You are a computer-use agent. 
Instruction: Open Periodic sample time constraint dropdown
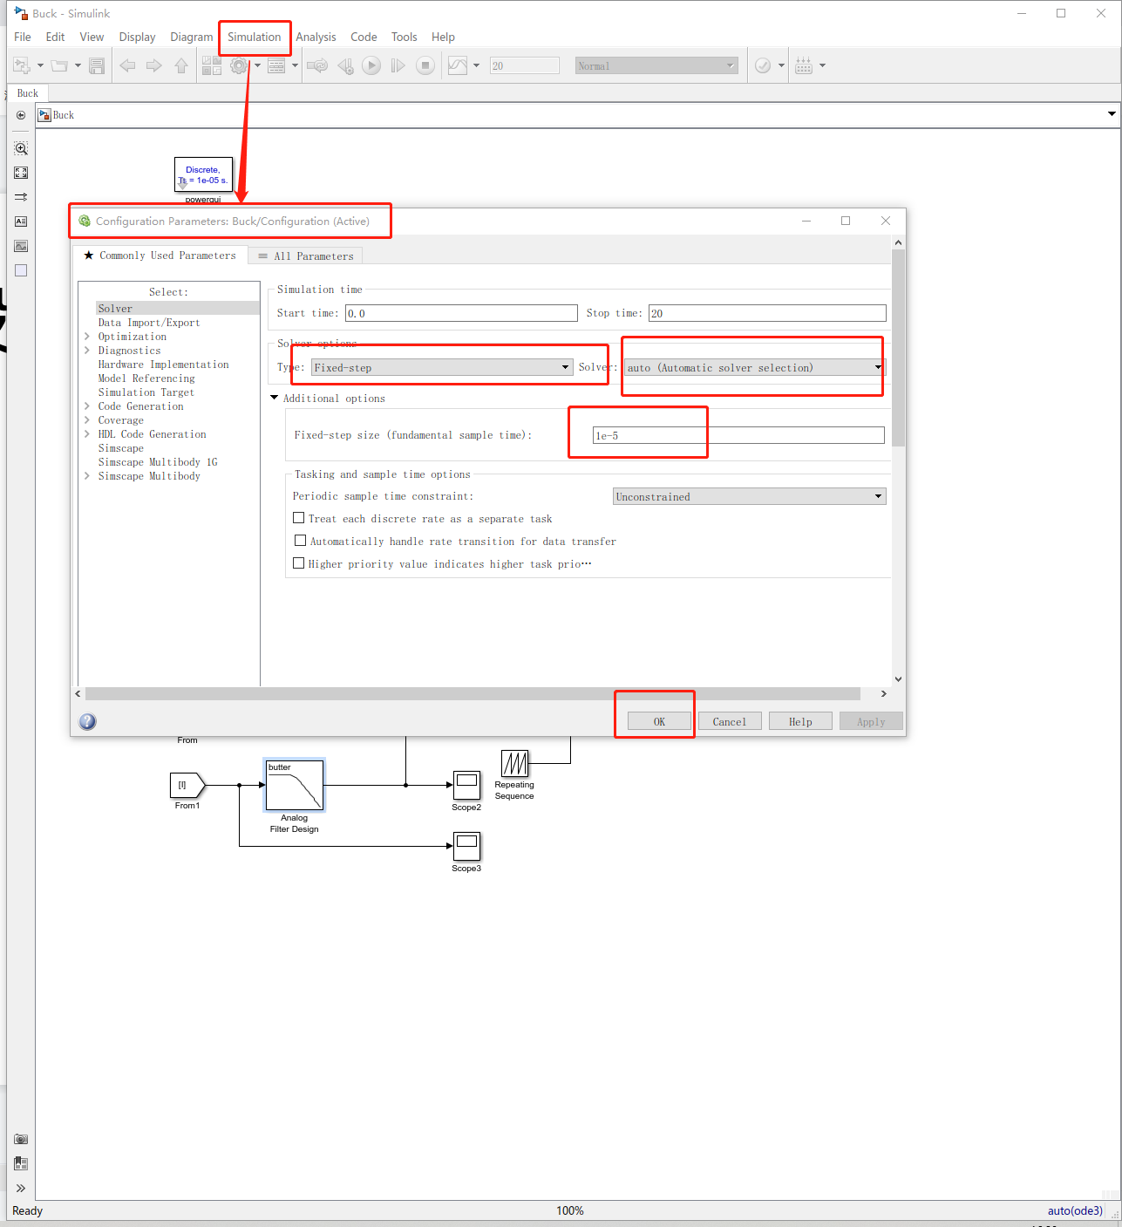tap(750, 496)
